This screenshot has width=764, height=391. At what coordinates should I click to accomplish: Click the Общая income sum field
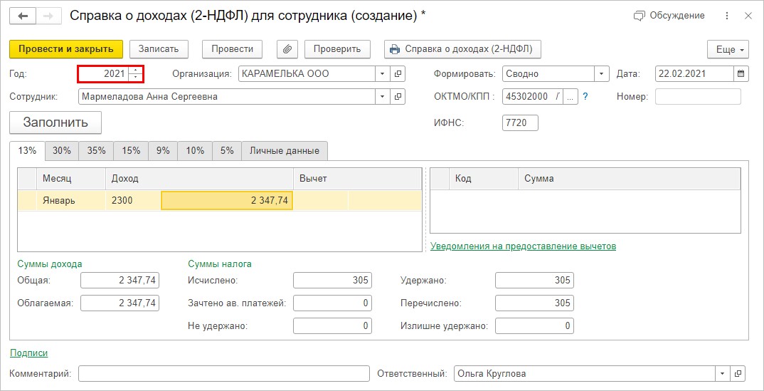tap(120, 281)
